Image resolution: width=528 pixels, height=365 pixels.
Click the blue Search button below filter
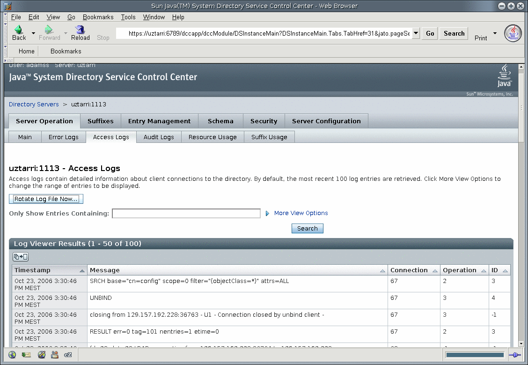[308, 229]
